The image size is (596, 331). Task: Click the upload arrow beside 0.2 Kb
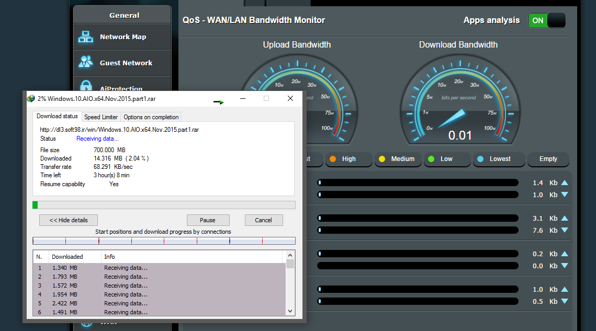(x=565, y=254)
